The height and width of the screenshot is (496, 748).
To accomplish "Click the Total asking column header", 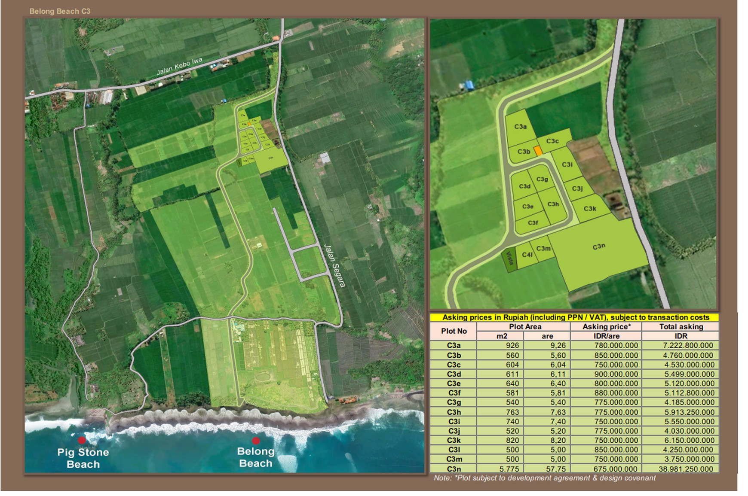I will point(681,326).
